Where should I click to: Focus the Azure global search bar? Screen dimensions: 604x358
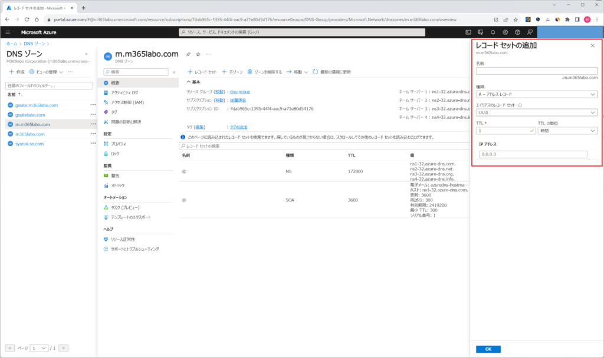click(x=302, y=32)
